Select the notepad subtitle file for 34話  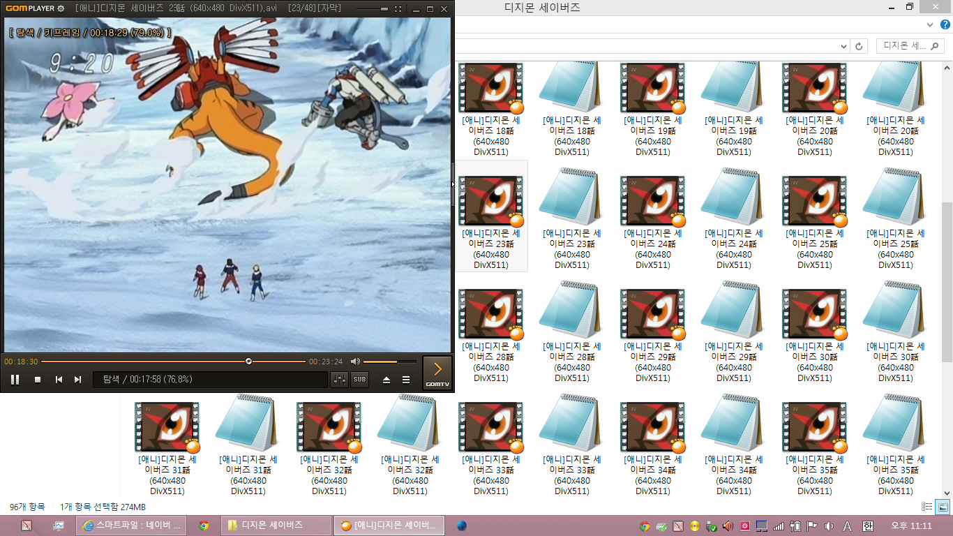coord(734,445)
